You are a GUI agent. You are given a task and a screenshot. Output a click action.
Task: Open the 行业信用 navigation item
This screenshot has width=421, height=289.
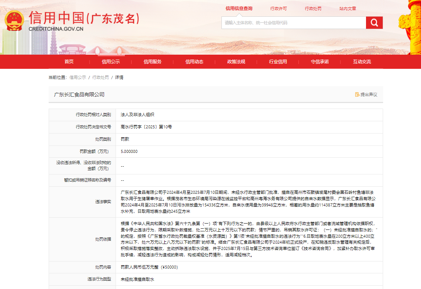tap(278, 62)
